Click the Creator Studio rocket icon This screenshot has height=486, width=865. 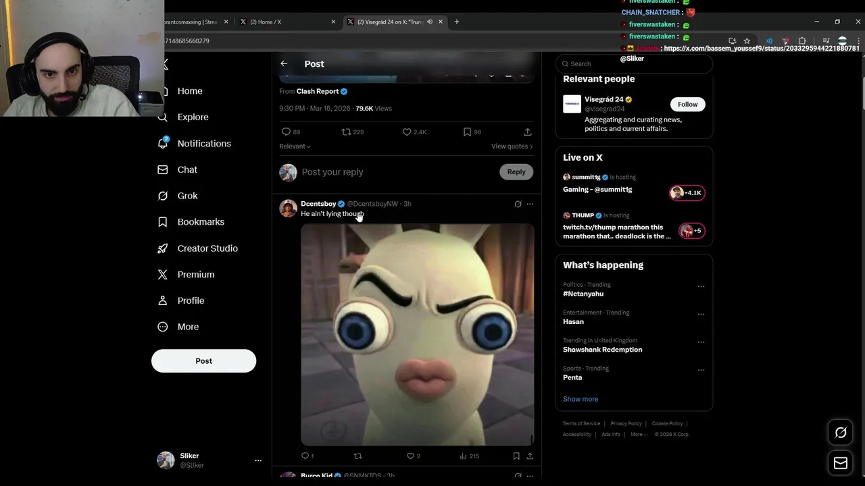tap(162, 248)
